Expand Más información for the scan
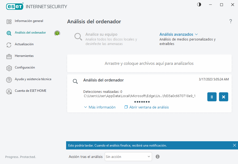This screenshot has height=164, width=238. (100, 107)
